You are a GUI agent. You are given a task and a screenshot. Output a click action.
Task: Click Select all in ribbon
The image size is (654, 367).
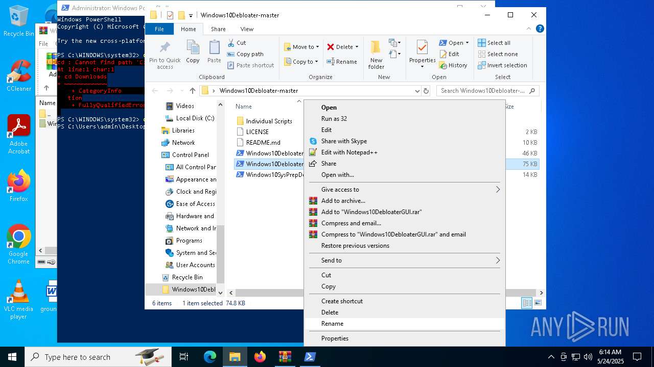click(x=494, y=43)
